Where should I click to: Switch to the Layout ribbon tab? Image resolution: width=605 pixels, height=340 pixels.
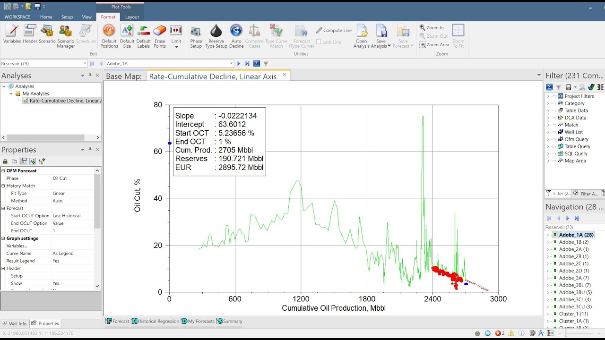pos(132,17)
